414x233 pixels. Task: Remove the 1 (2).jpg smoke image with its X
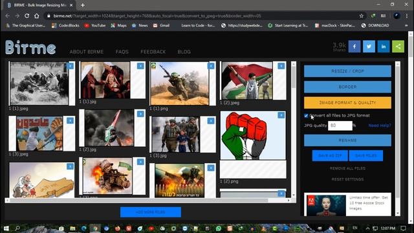pos(140,114)
